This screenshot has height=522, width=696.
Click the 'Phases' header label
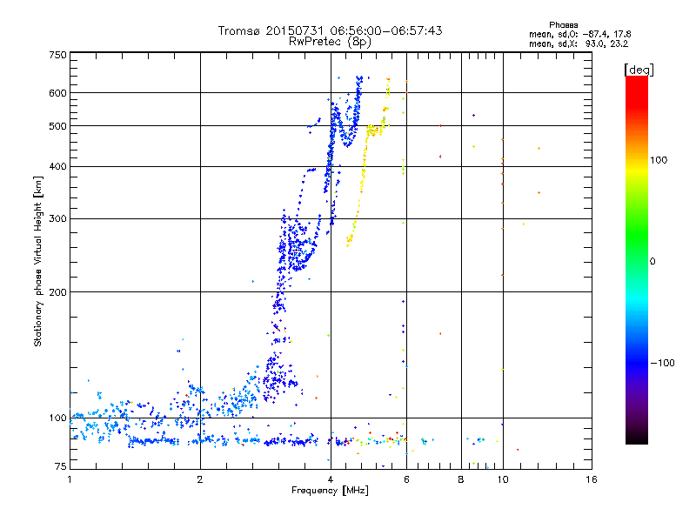563,25
